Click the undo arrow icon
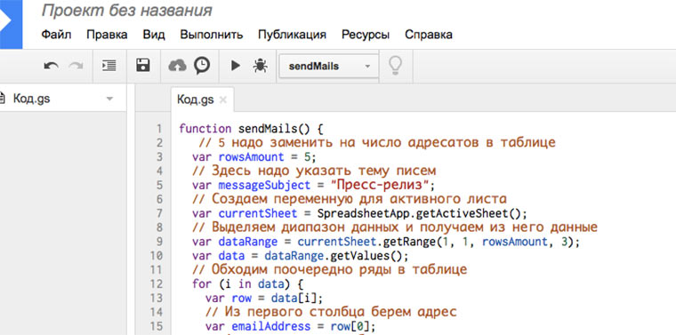This screenshot has height=335, width=676. point(52,66)
